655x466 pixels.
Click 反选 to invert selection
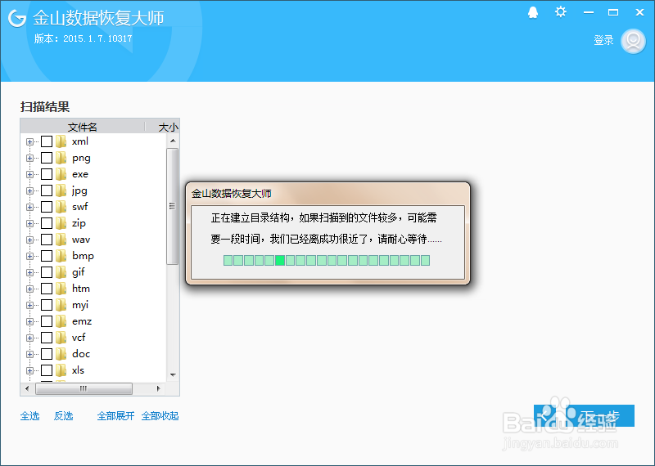(x=64, y=416)
